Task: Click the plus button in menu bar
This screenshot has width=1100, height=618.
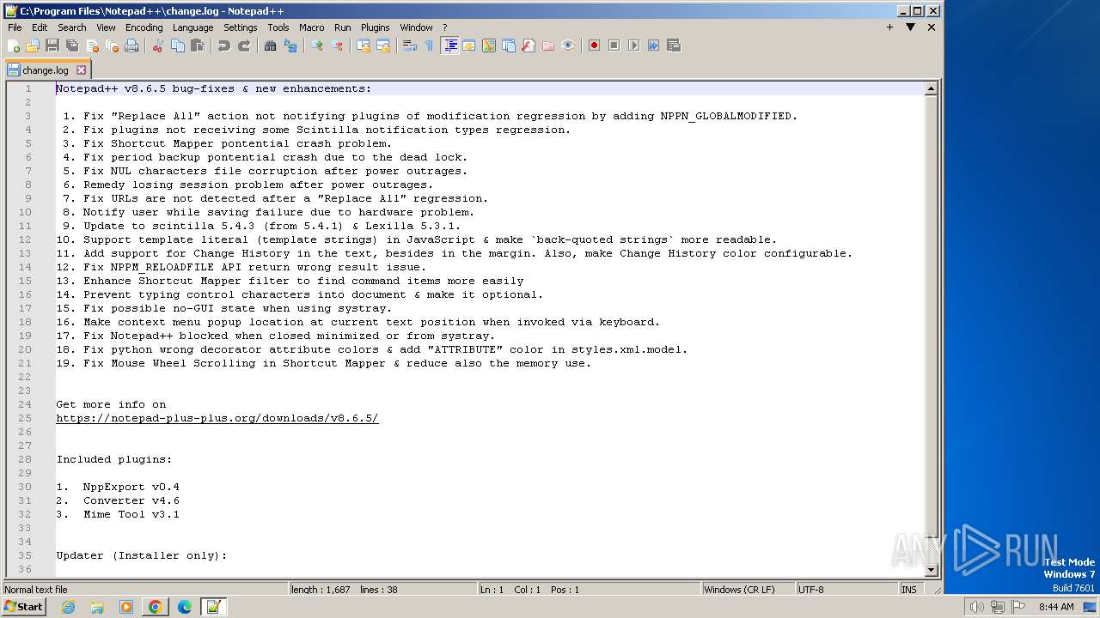Action: click(889, 27)
